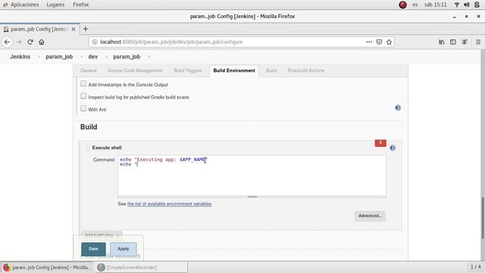The width and height of the screenshot is (485, 273).
Task: Open the network status icon
Action: pos(457,5)
